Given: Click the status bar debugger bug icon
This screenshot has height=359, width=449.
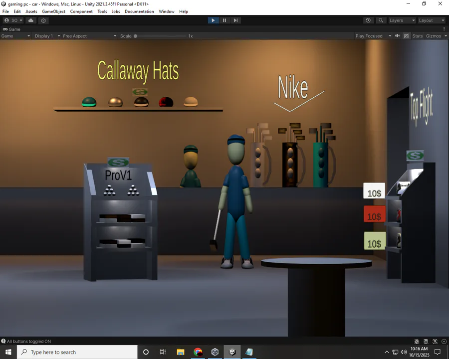Looking at the screenshot, I should click(x=417, y=341).
